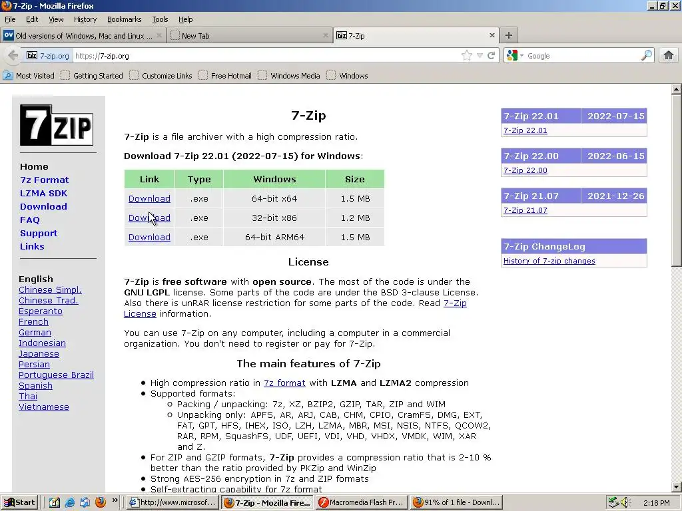Image resolution: width=682 pixels, height=511 pixels.
Task: Open the Bookmarks menu
Action: point(124,19)
